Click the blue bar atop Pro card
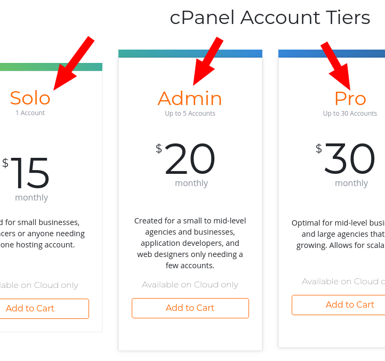This screenshot has width=385, height=361. point(332,53)
